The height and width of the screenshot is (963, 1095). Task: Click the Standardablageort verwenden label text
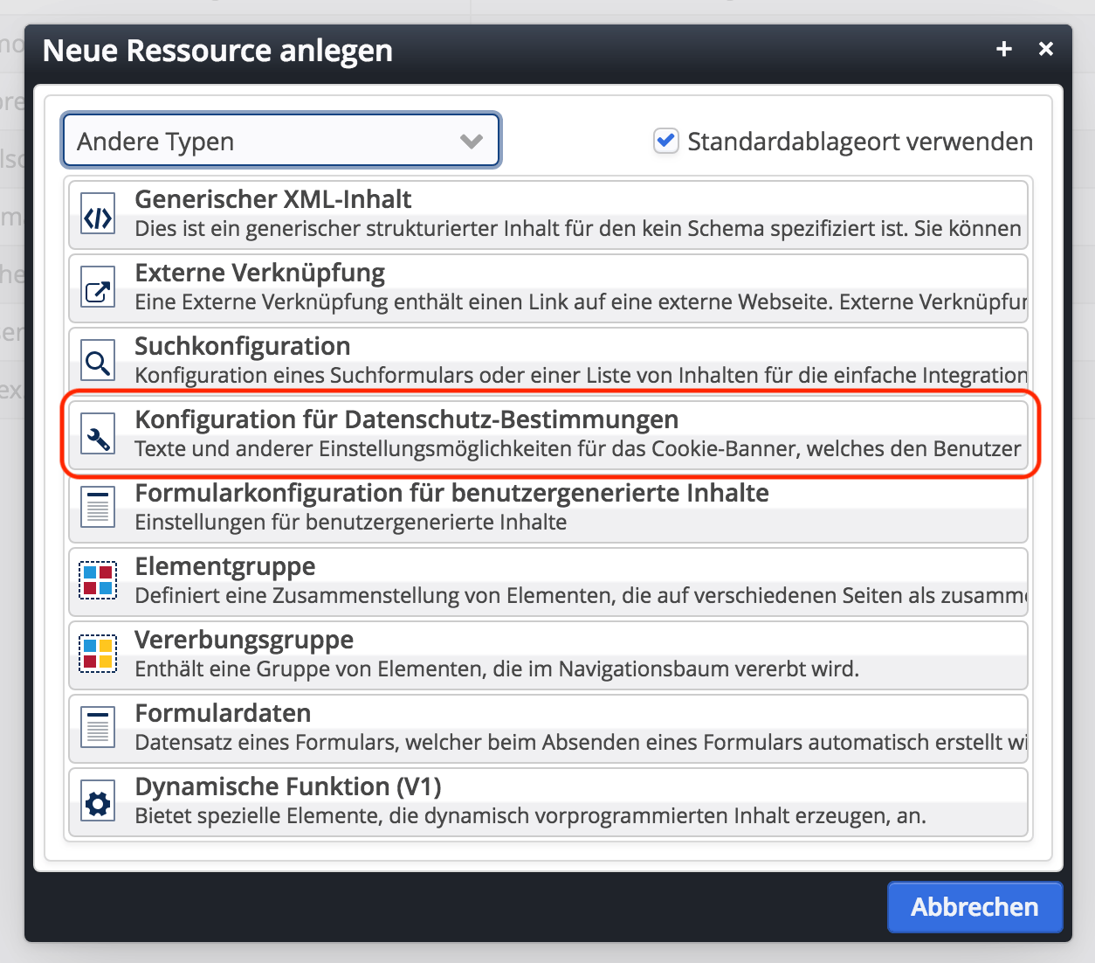click(x=859, y=142)
